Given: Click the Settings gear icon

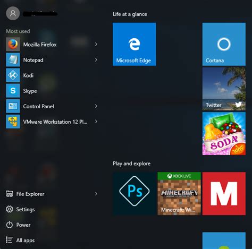Looking at the screenshot, I should click(10, 209).
